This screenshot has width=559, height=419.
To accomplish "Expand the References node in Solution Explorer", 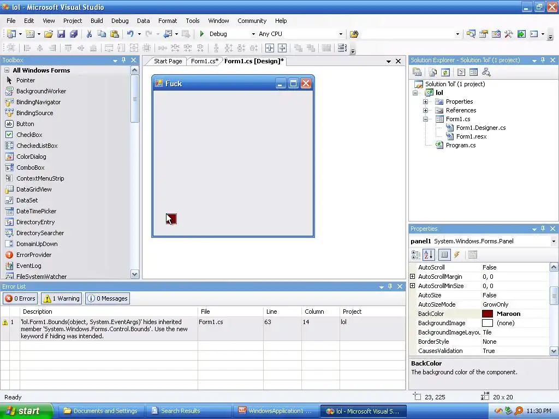I will click(425, 110).
